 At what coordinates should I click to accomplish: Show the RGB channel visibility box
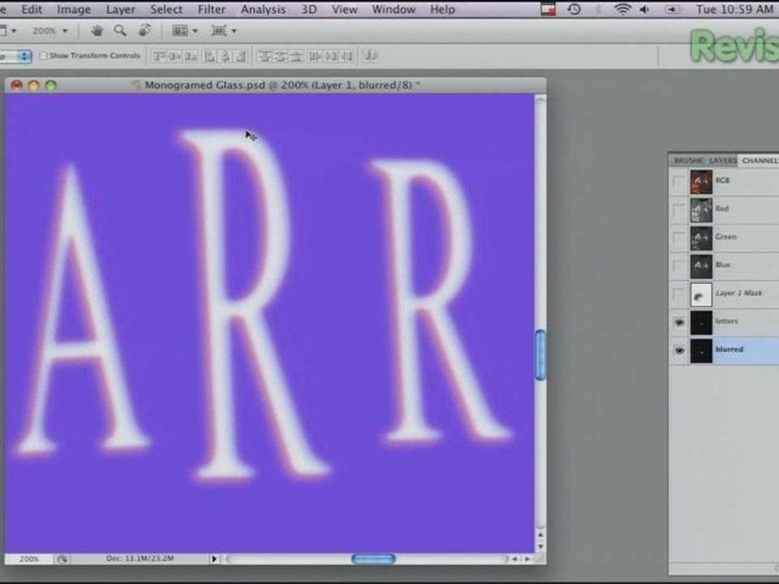(678, 181)
